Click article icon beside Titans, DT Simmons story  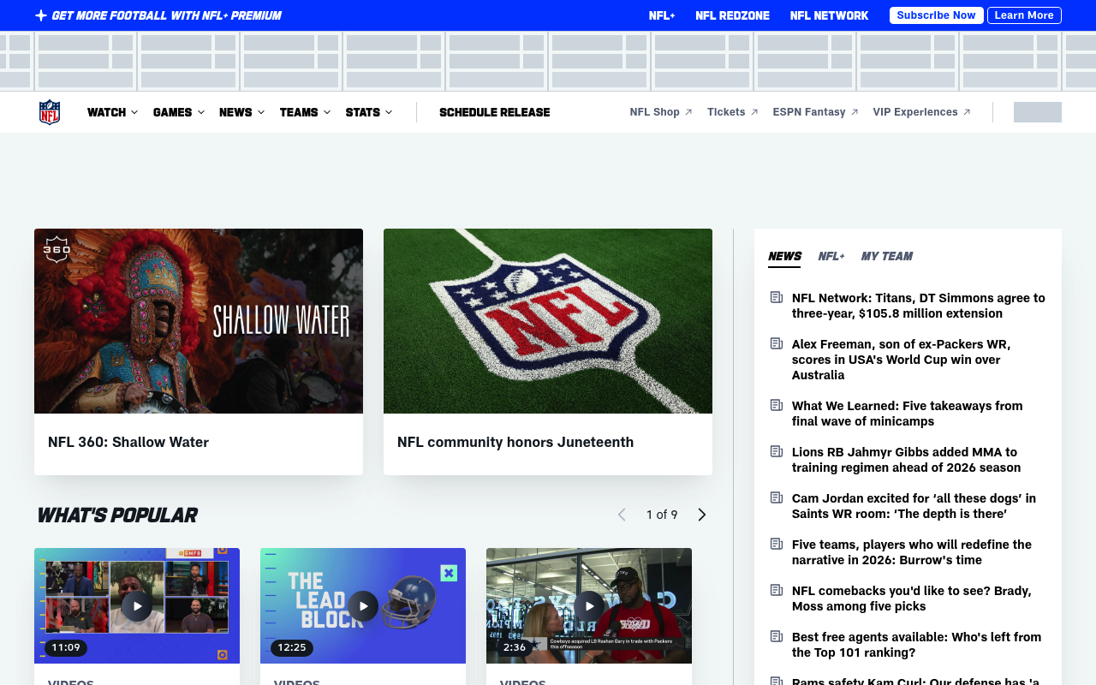click(777, 297)
